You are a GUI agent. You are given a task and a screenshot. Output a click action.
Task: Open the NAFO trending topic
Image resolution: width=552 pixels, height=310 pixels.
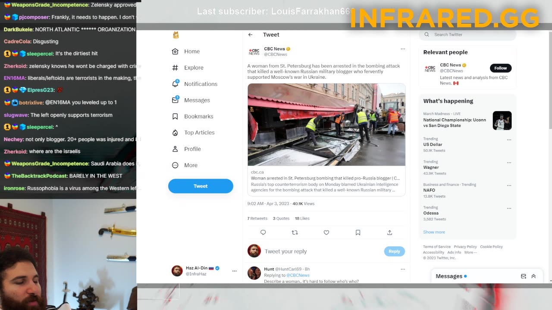point(429,190)
